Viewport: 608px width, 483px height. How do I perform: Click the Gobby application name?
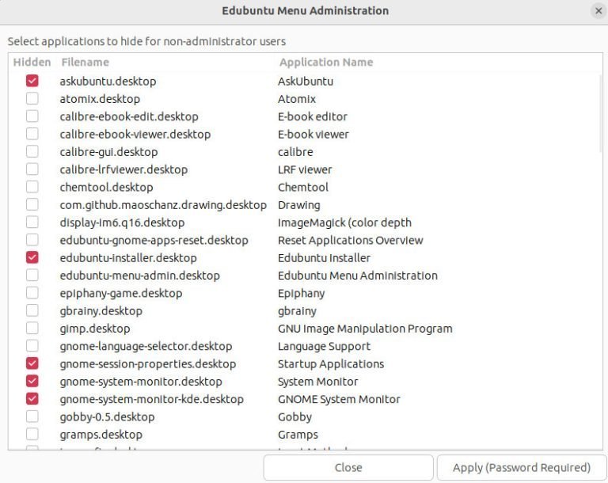point(294,416)
